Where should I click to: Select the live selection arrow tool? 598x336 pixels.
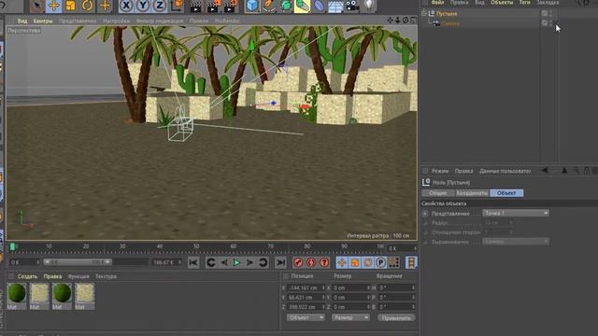tap(37, 6)
